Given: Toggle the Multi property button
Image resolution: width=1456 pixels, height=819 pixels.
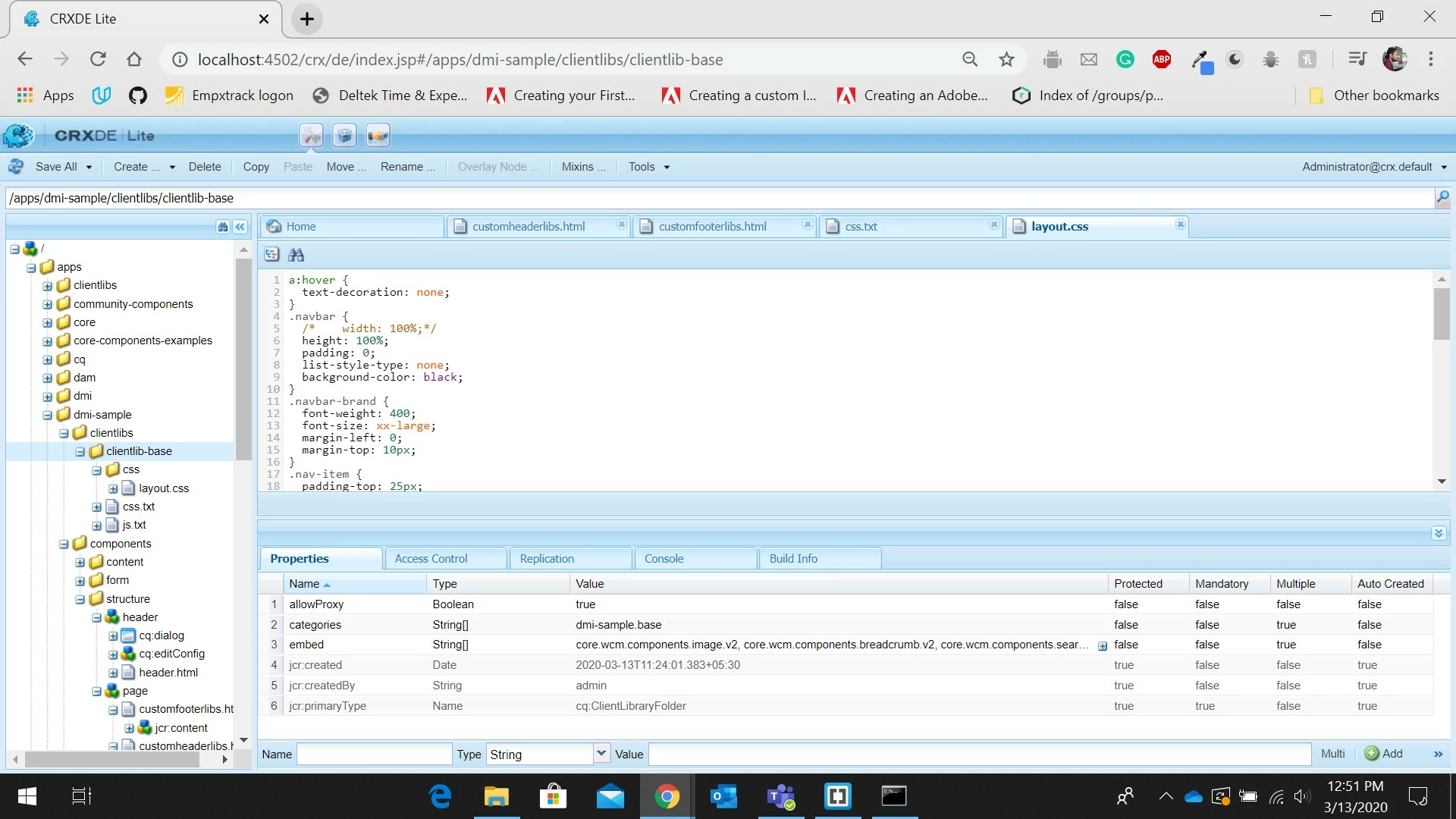Looking at the screenshot, I should [1332, 754].
